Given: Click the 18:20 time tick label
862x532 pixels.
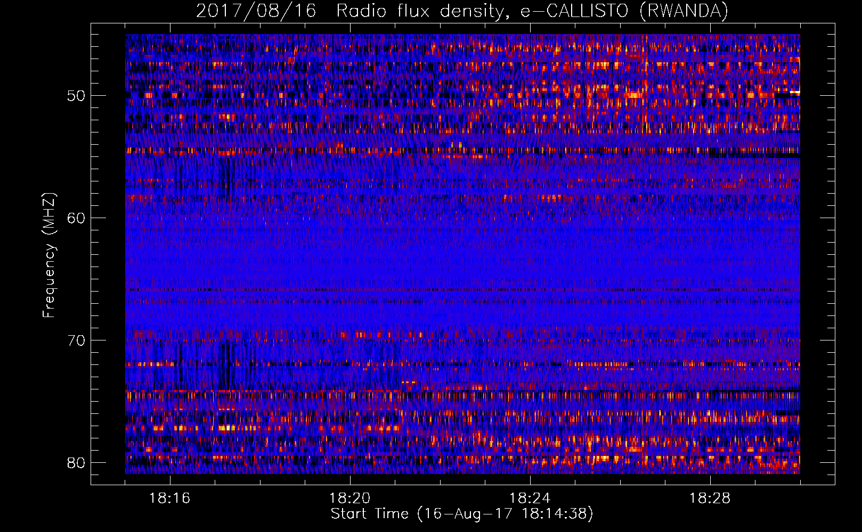Looking at the screenshot, I should click(x=350, y=498).
